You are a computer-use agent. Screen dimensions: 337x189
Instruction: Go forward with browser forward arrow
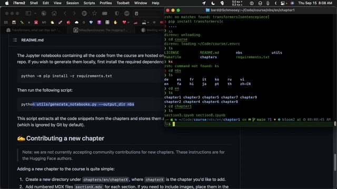74,14
